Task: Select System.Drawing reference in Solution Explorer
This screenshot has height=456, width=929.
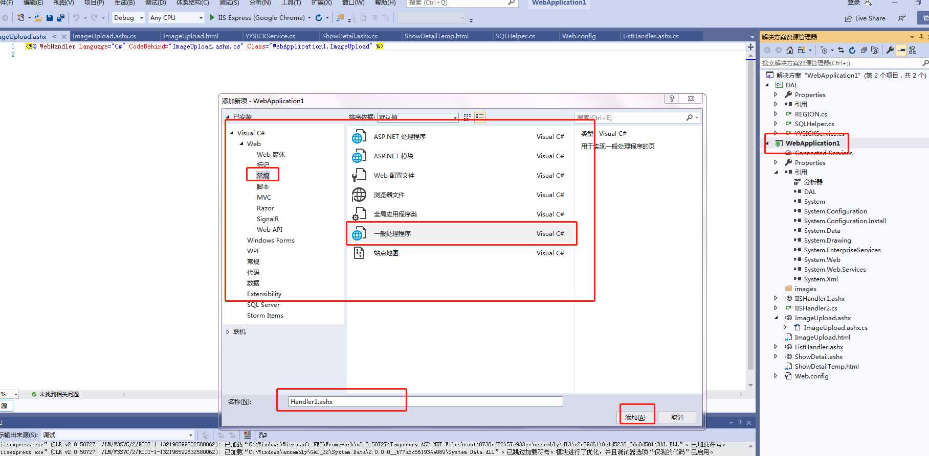Action: pyautogui.click(x=827, y=241)
